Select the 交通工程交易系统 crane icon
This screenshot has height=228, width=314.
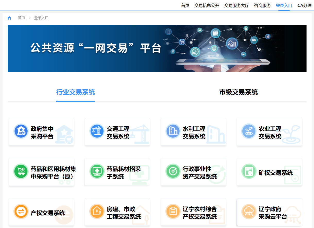[x=97, y=132]
